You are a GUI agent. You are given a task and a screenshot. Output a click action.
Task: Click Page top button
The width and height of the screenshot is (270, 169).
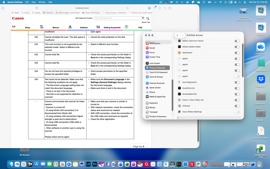click(139, 146)
